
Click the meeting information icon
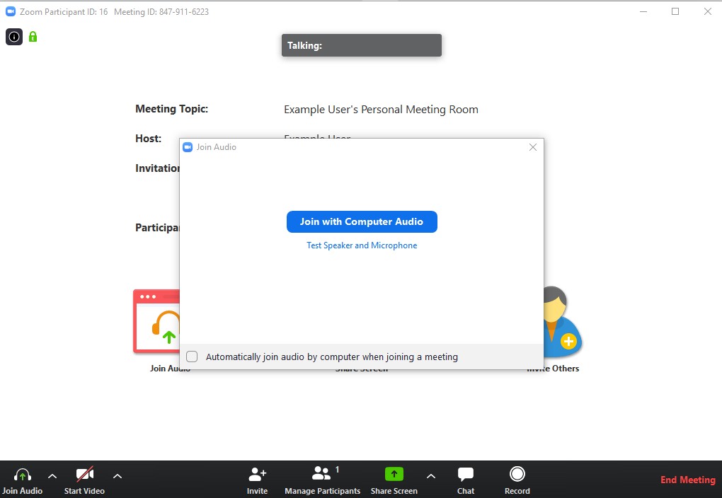14,37
